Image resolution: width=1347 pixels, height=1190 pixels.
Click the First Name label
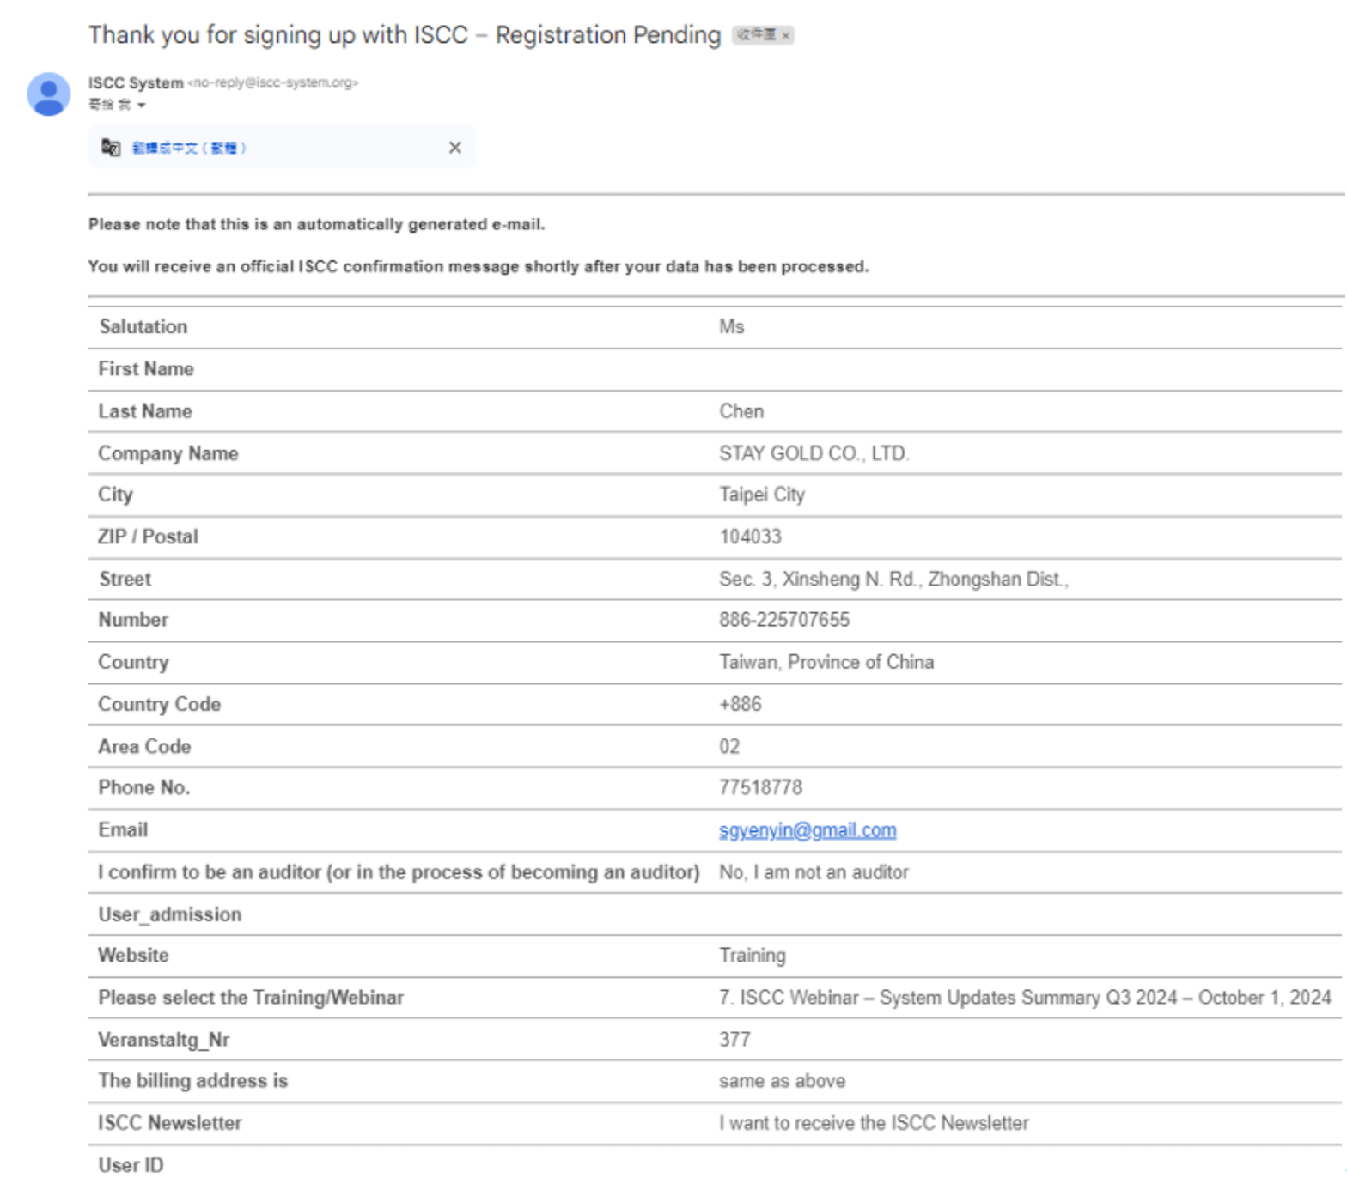pyautogui.click(x=146, y=369)
